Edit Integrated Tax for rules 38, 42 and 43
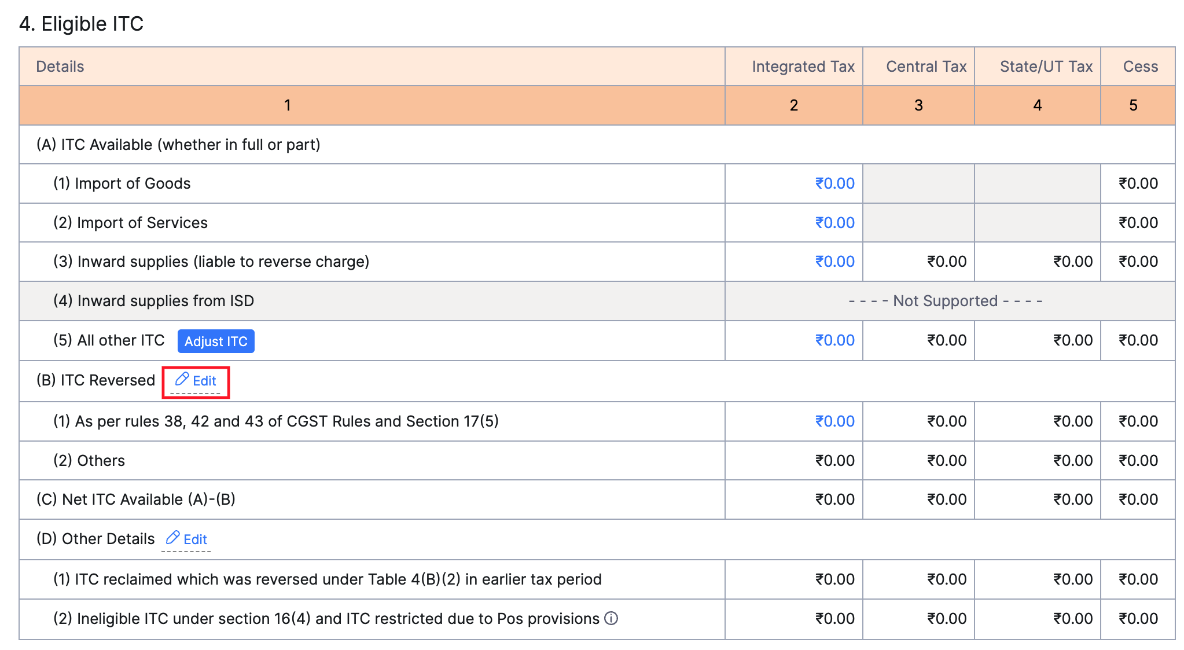The image size is (1184, 650). click(835, 421)
